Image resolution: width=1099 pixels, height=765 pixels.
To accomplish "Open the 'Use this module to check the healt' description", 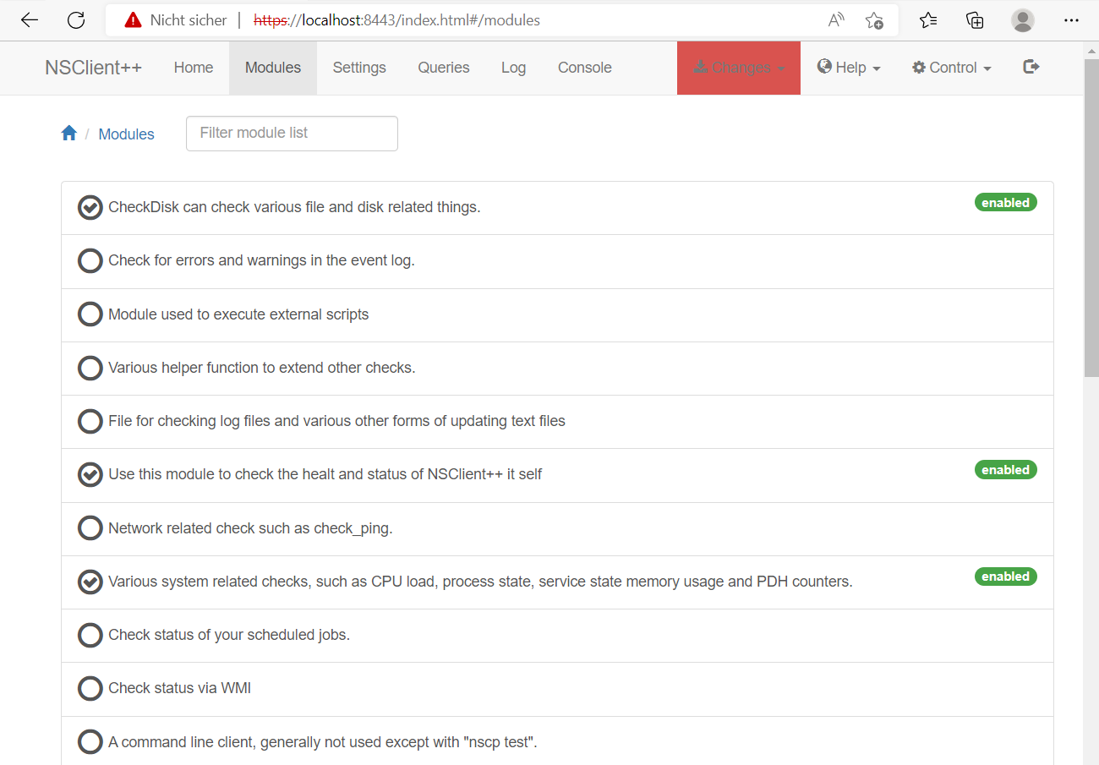I will pyautogui.click(x=325, y=474).
